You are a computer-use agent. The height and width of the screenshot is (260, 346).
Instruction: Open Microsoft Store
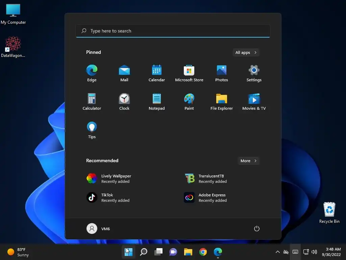pyautogui.click(x=189, y=73)
